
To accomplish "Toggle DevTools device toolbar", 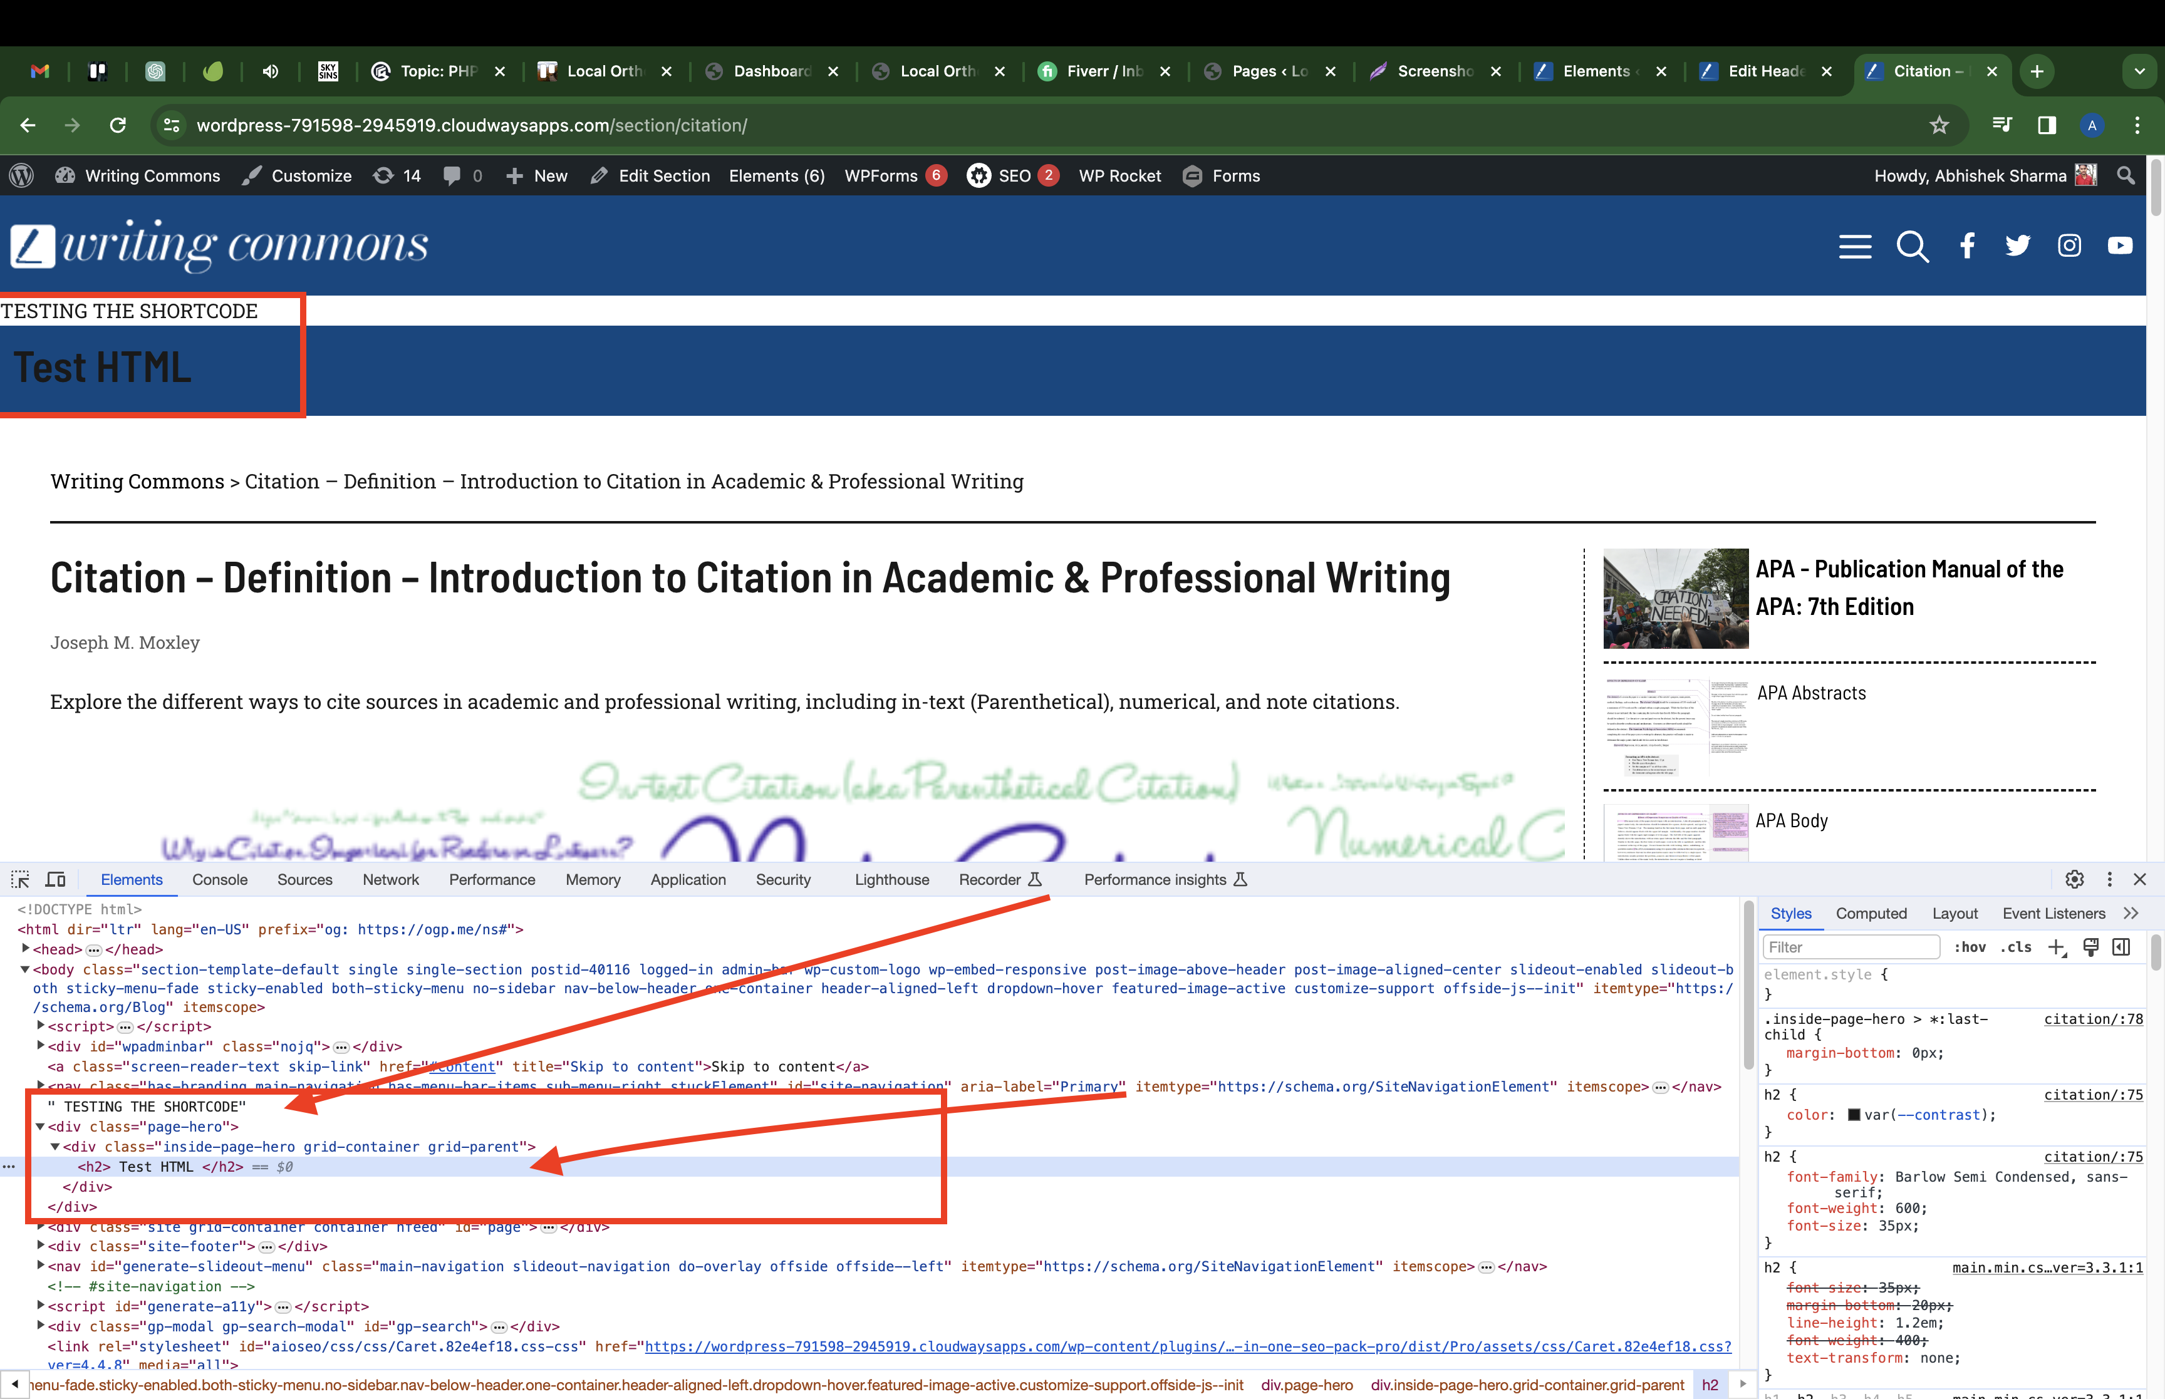I will (56, 879).
